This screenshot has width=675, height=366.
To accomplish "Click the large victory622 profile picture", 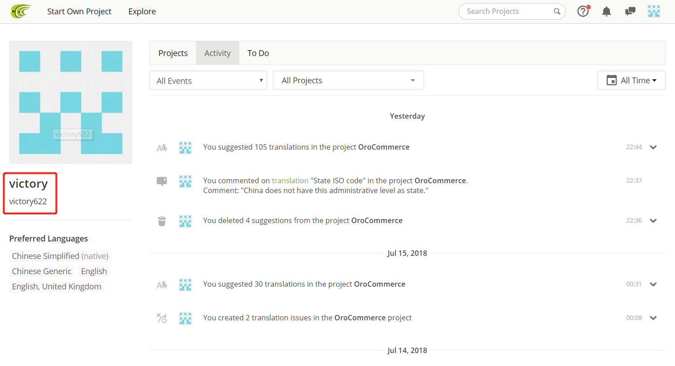I will click(70, 102).
